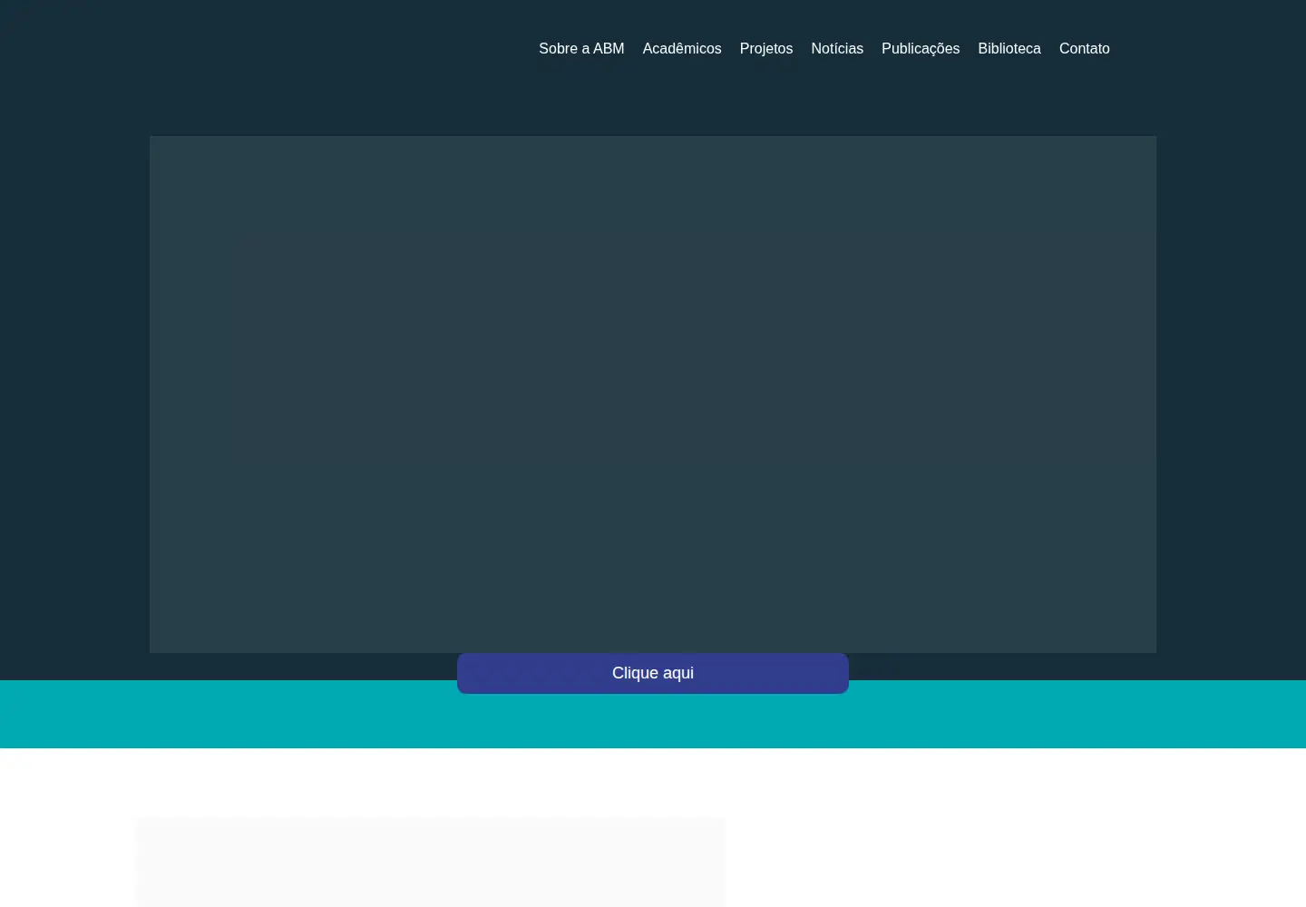Go to the Acadêmicos page

coord(682,49)
